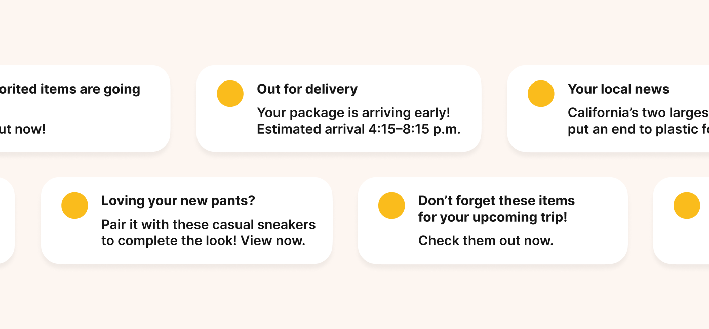Select the yellow icon next to Loving your new pants
This screenshot has width=709, height=329.
click(x=74, y=205)
